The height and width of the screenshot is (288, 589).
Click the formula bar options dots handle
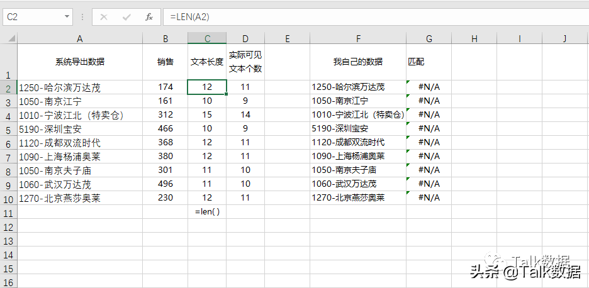82,17
